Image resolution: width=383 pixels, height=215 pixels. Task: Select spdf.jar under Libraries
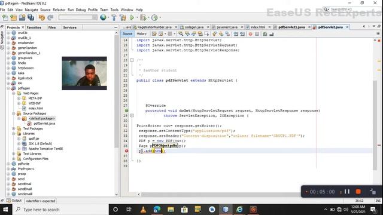pyautogui.click(x=34, y=139)
